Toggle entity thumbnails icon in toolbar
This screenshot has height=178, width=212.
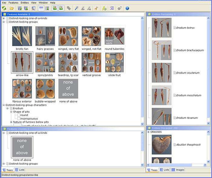click(x=61, y=8)
